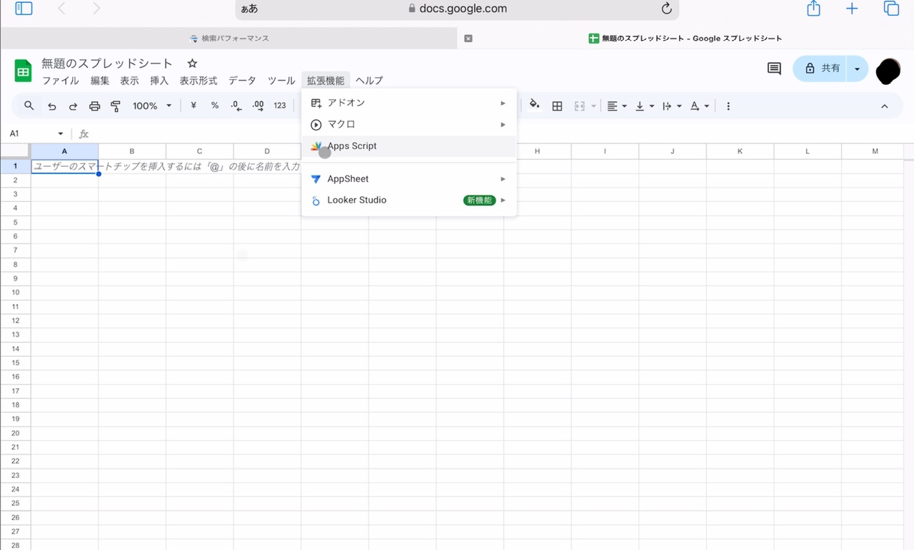Open the comment history icon
914x550 pixels.
coord(774,68)
